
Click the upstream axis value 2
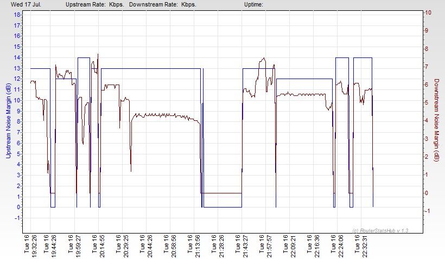pos(18,186)
